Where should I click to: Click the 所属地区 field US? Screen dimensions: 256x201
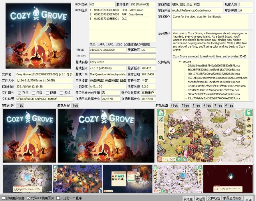148,50
